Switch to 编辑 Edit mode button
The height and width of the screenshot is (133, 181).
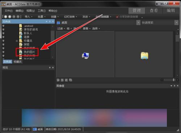pos(171,11)
